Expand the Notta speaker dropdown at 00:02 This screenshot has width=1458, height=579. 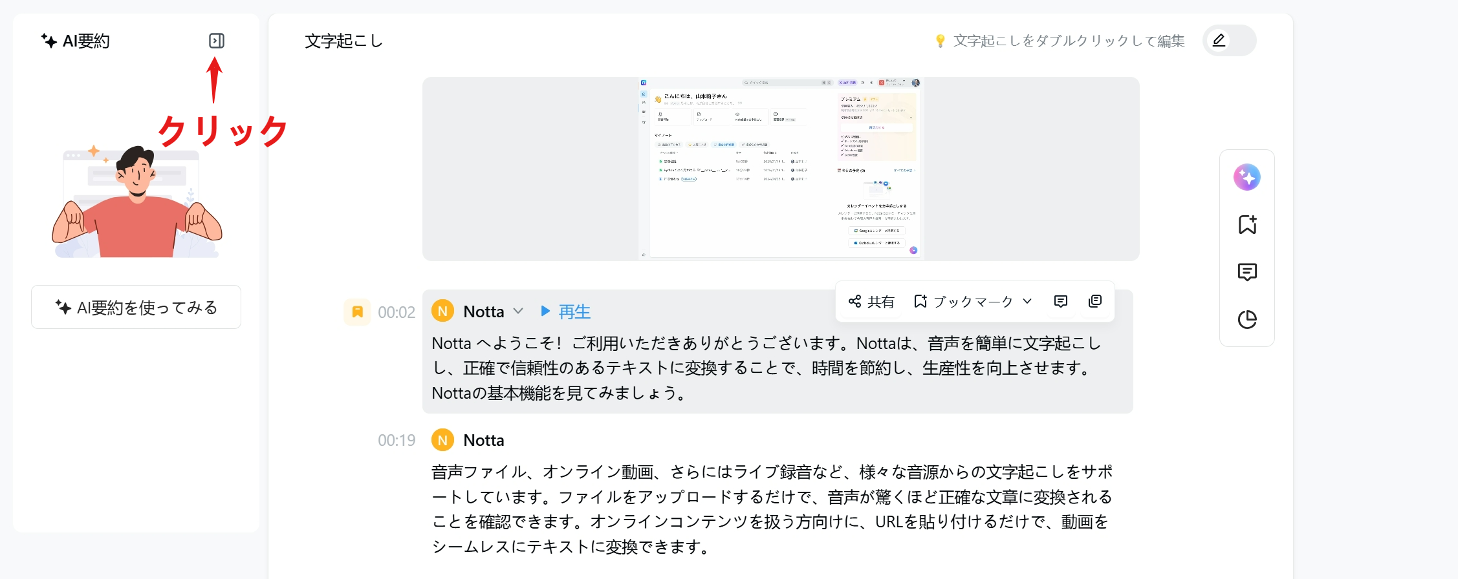518,311
